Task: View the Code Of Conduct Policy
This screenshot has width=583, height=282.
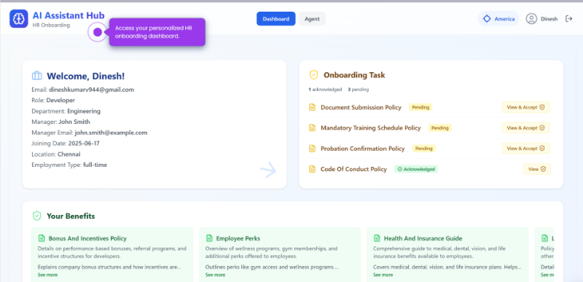Action: click(537, 169)
